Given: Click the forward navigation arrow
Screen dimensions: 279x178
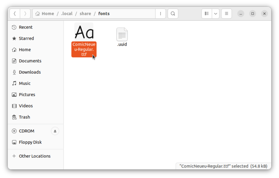Looking at the screenshot, I should tap(25, 14).
